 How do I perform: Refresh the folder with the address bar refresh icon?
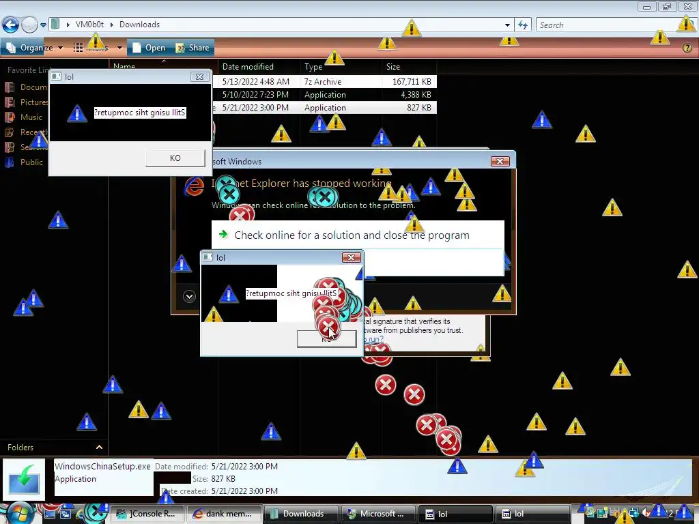pos(523,25)
